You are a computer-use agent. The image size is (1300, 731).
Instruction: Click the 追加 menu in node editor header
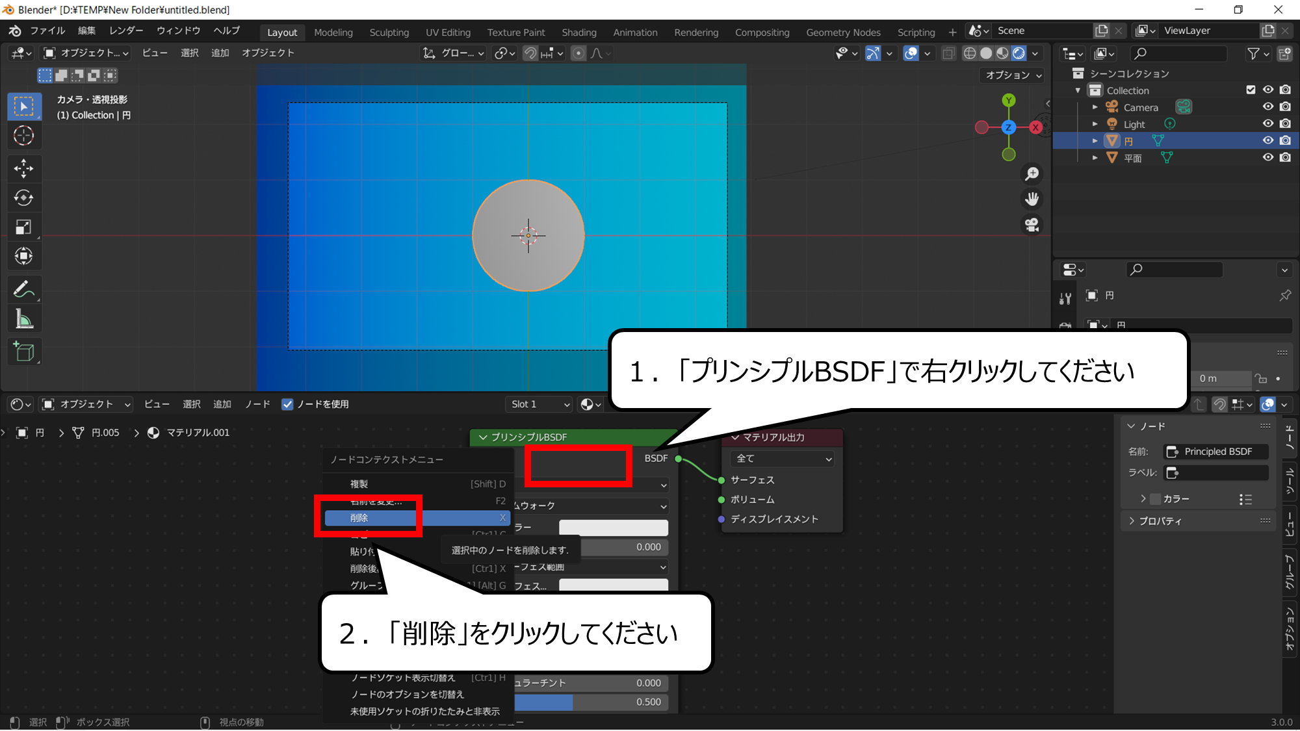point(222,404)
